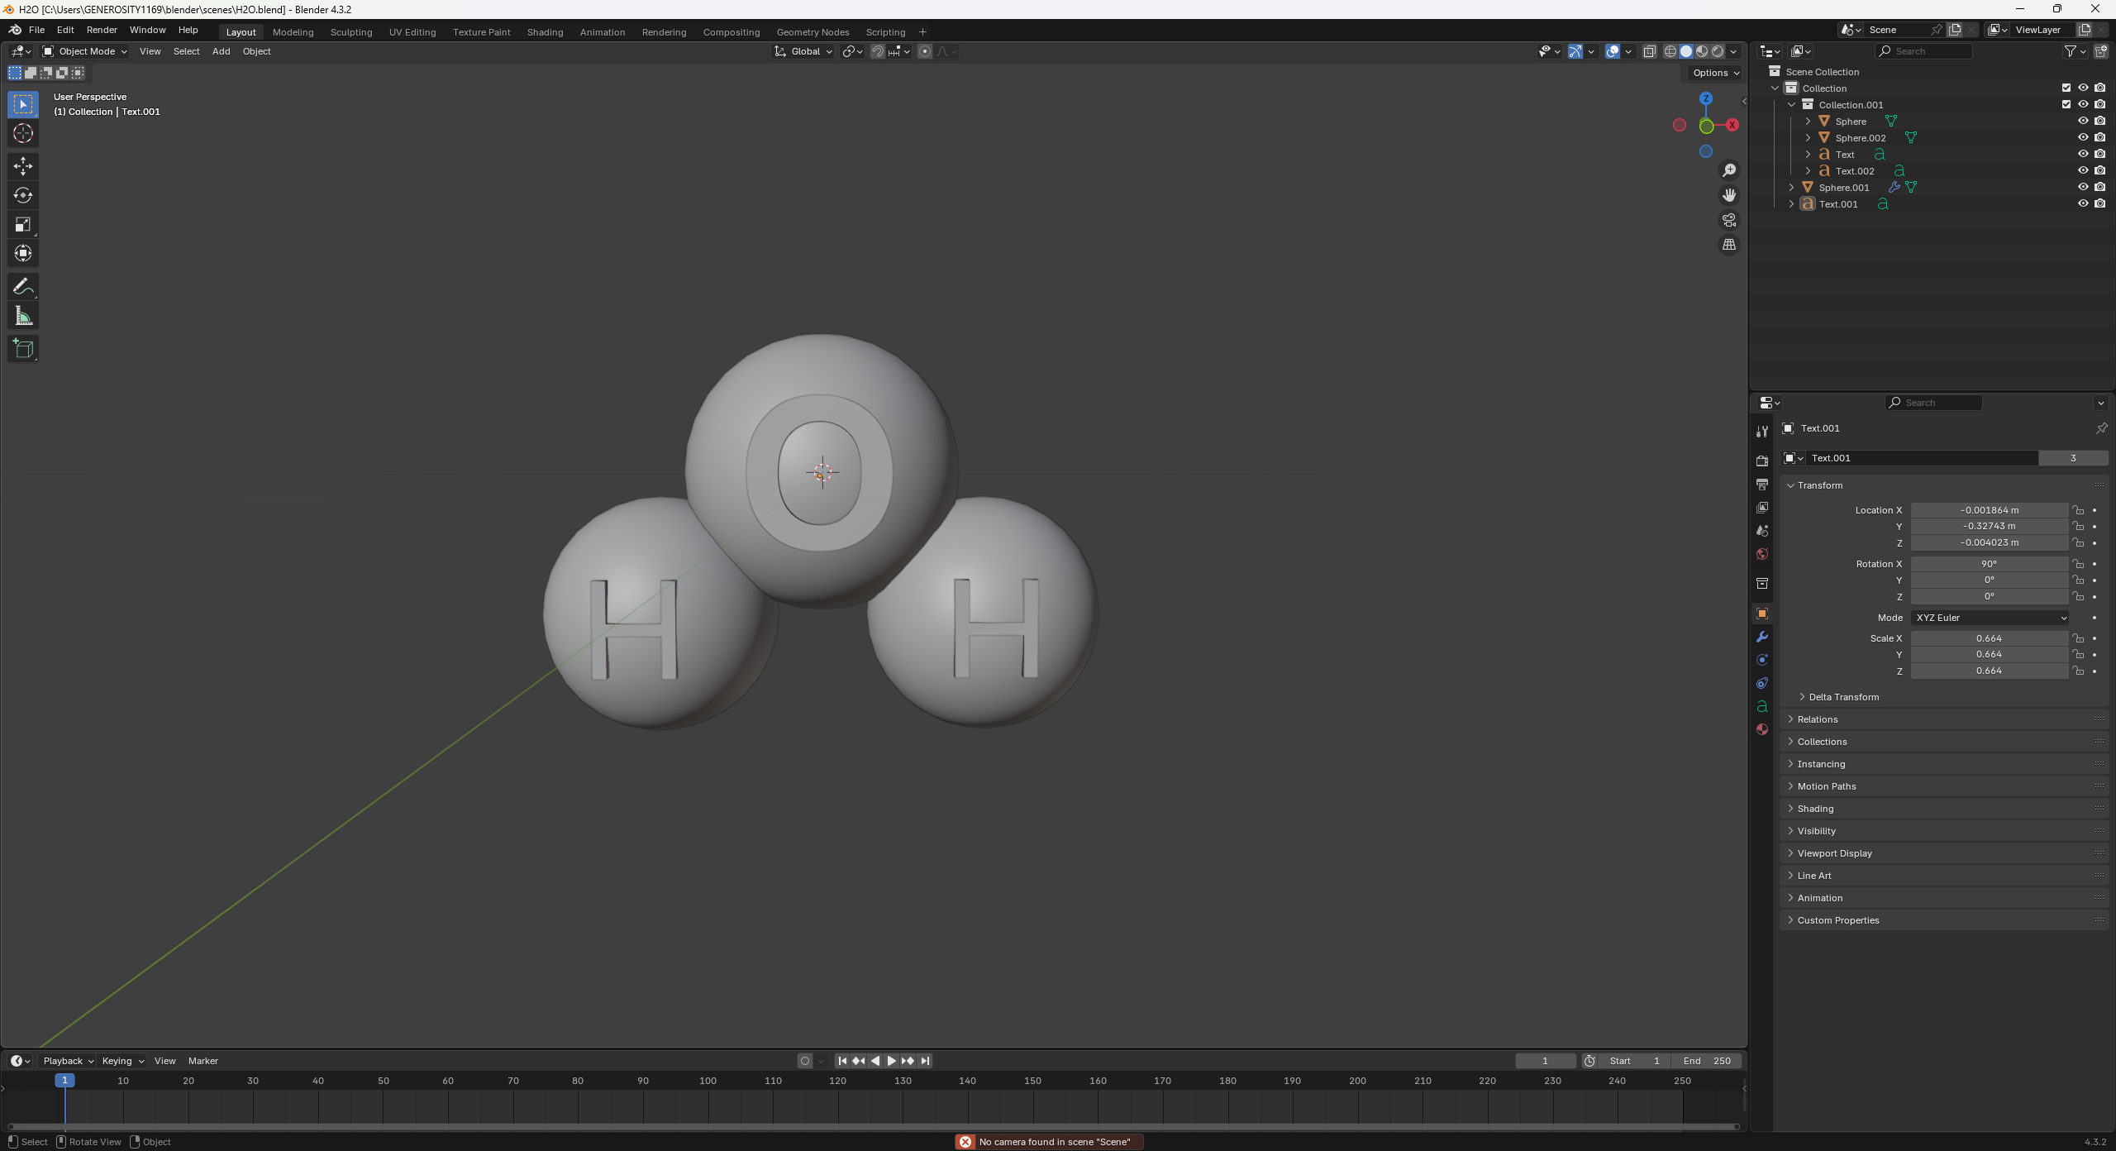
Task: Select the Scale tool
Action: click(x=22, y=225)
